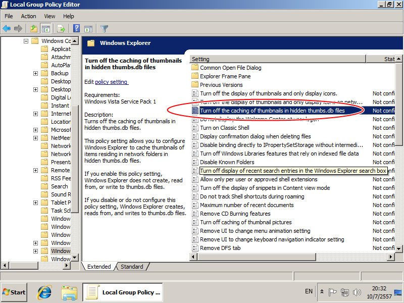Click policy icon beside Remove CD Burning features
Screen dimensions: 404x303
[195, 214]
